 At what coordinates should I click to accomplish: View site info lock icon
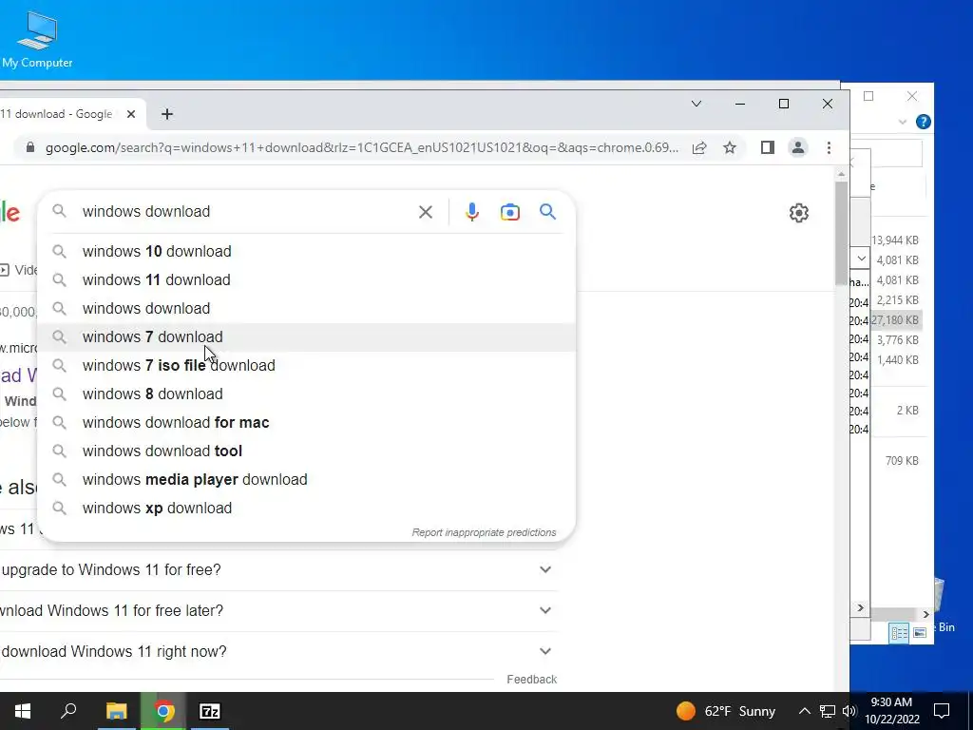point(29,147)
